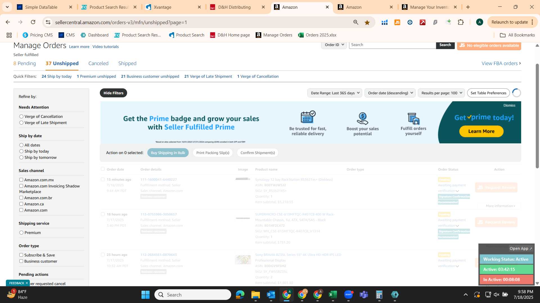Close the Xvantage tab
Screen dimensions: 540x303
(x=199, y=7)
